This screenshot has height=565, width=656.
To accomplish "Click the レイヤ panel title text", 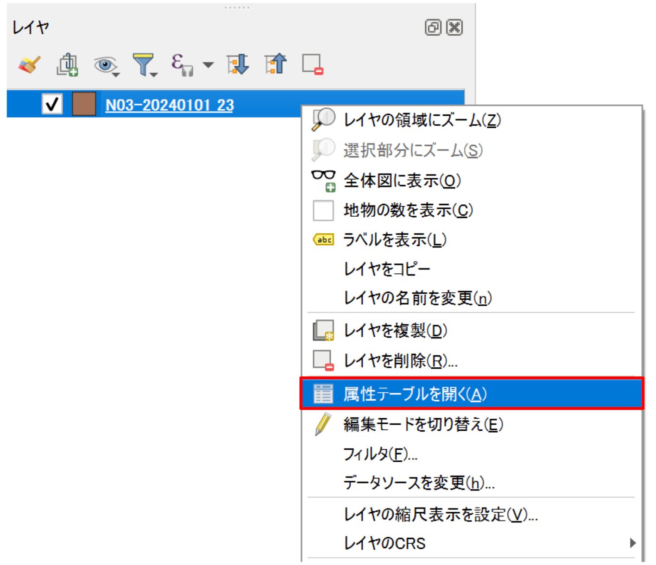I will 31,28.
